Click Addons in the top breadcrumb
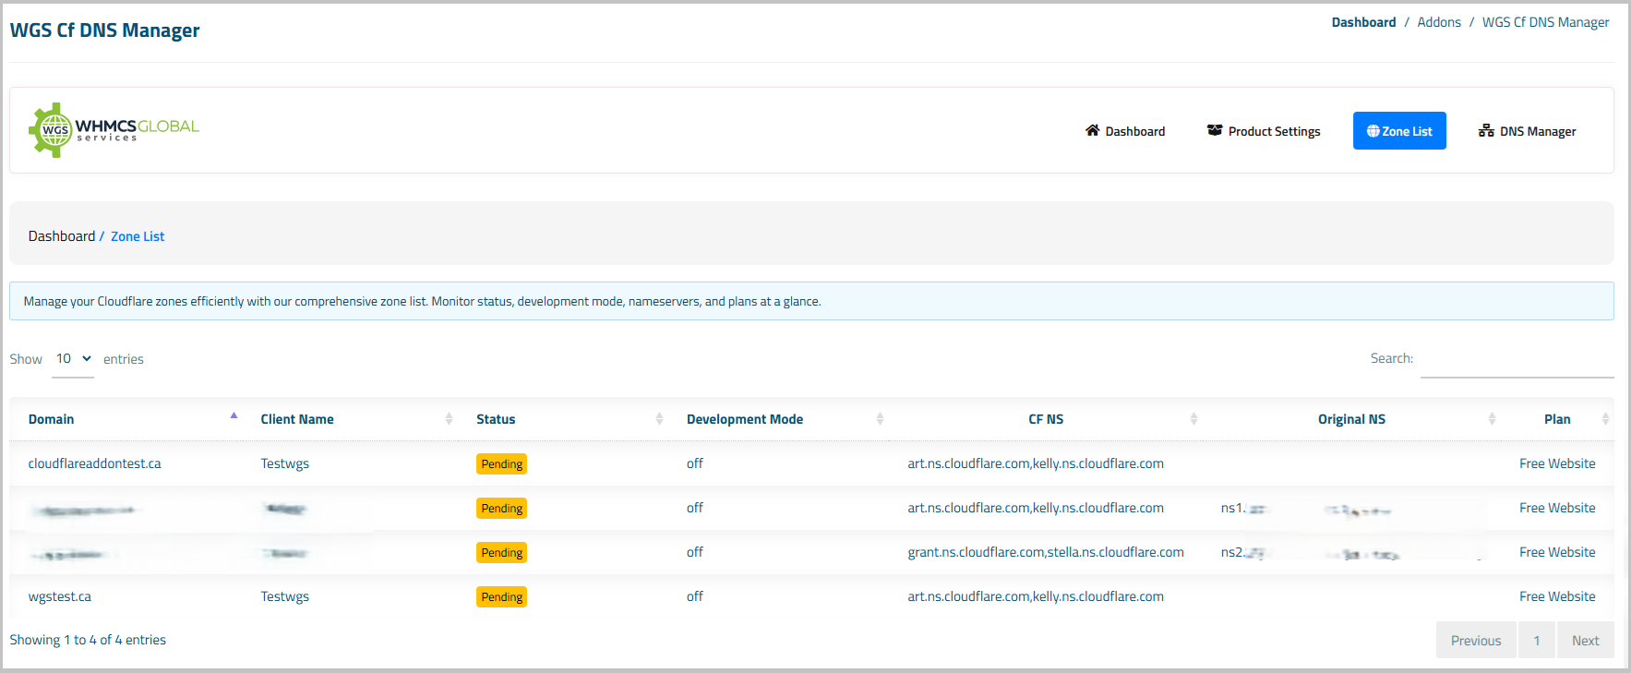The image size is (1631, 673). click(1438, 22)
